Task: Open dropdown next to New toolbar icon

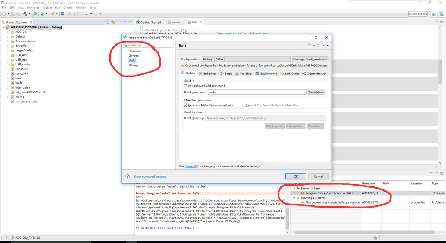Action: pyautogui.click(x=8, y=13)
